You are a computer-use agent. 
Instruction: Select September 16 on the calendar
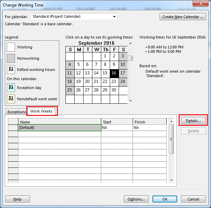[114, 73]
